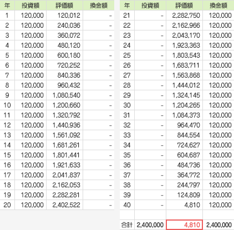Screen dimensions: 234x230
Task: Click cell with value 244,797
Action: pyautogui.click(x=185, y=185)
